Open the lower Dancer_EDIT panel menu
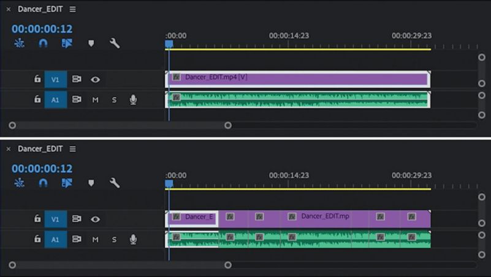This screenshot has height=277, width=491. (x=73, y=149)
